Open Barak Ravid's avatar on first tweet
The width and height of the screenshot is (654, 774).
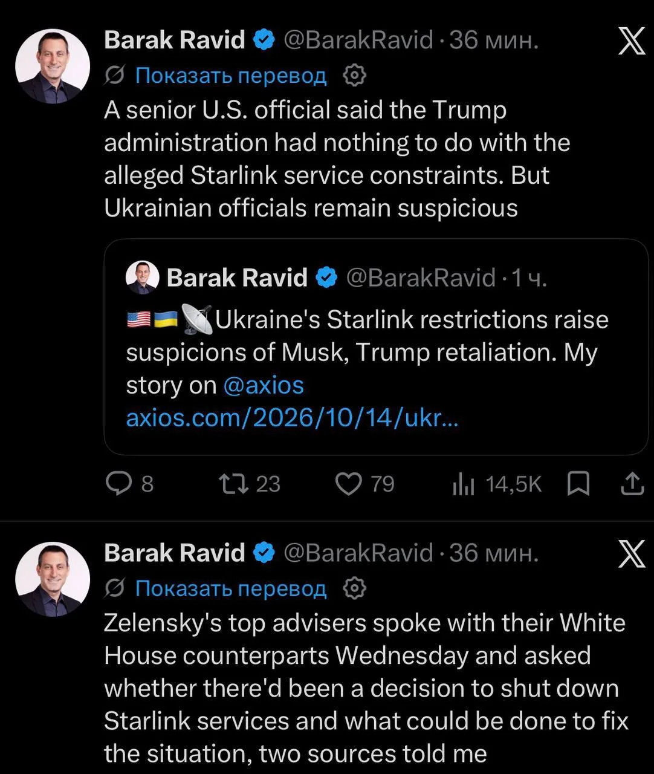[x=53, y=67]
